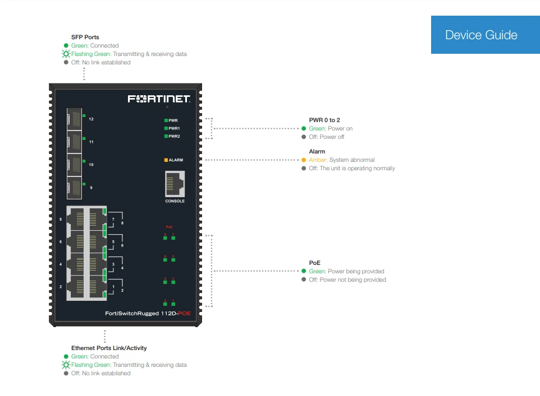Select SFP port 9, the lowest SFP slot
Image resolution: width=540 pixels, height=396 pixels.
click(75, 187)
